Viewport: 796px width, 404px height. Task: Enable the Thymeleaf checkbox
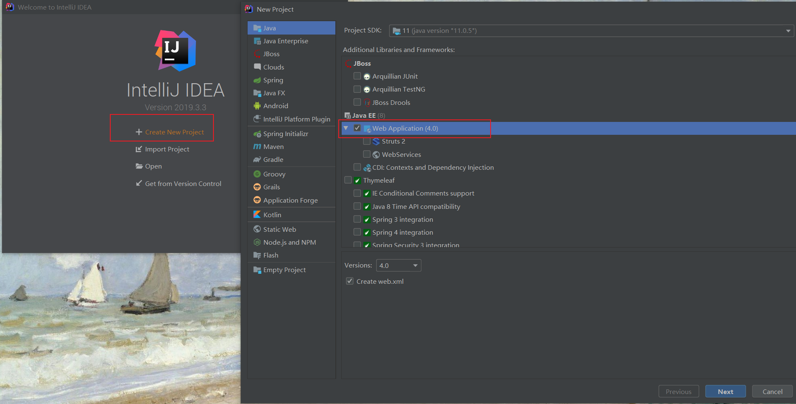tap(348, 180)
